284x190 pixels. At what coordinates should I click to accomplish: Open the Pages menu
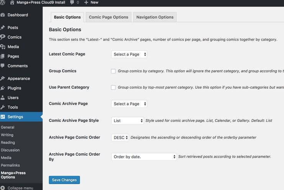coord(21,56)
